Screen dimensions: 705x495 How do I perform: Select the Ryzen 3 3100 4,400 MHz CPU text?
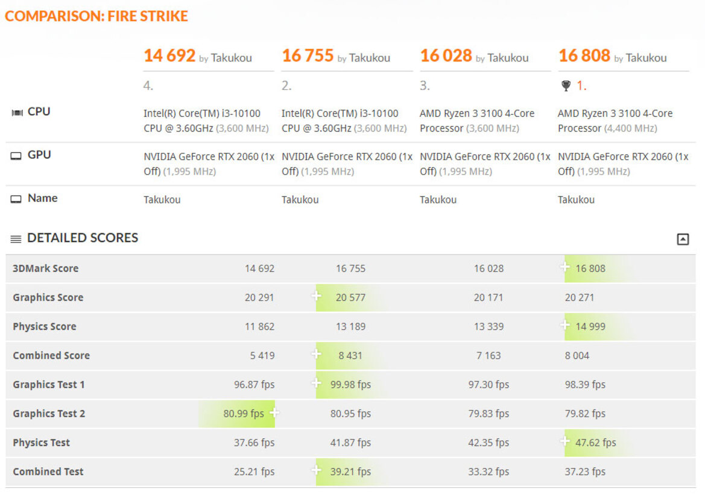[x=615, y=121]
